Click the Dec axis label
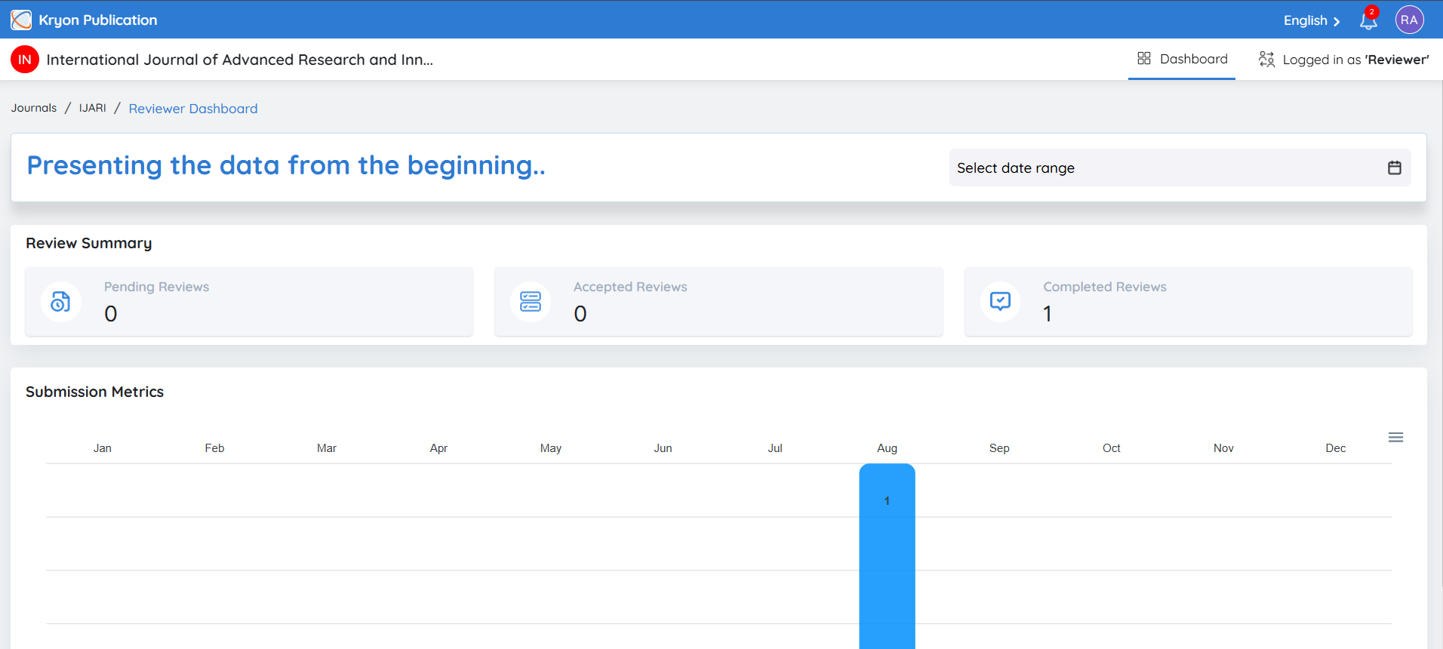1443x649 pixels. [1336, 448]
